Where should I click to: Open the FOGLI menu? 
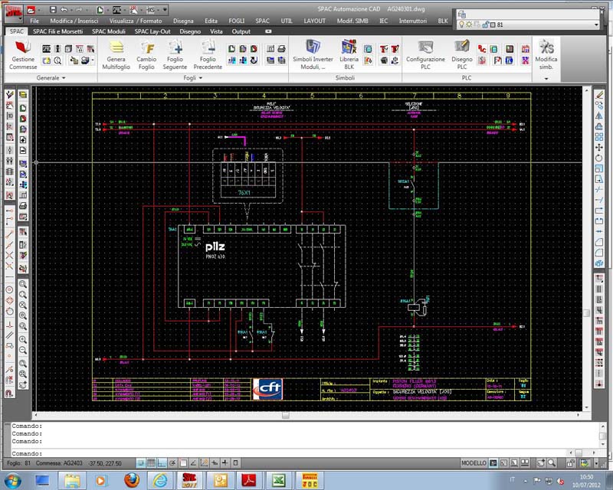[237, 21]
